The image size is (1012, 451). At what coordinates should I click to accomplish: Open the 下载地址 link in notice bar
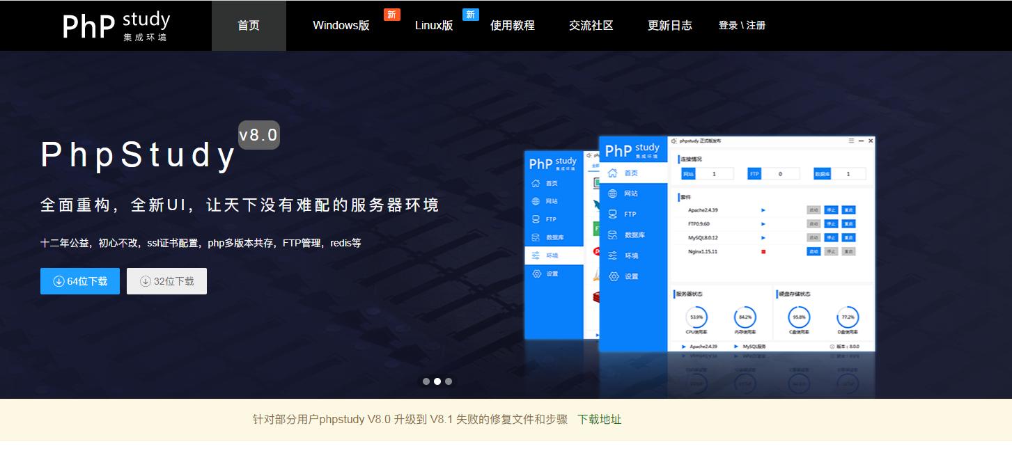(x=600, y=420)
